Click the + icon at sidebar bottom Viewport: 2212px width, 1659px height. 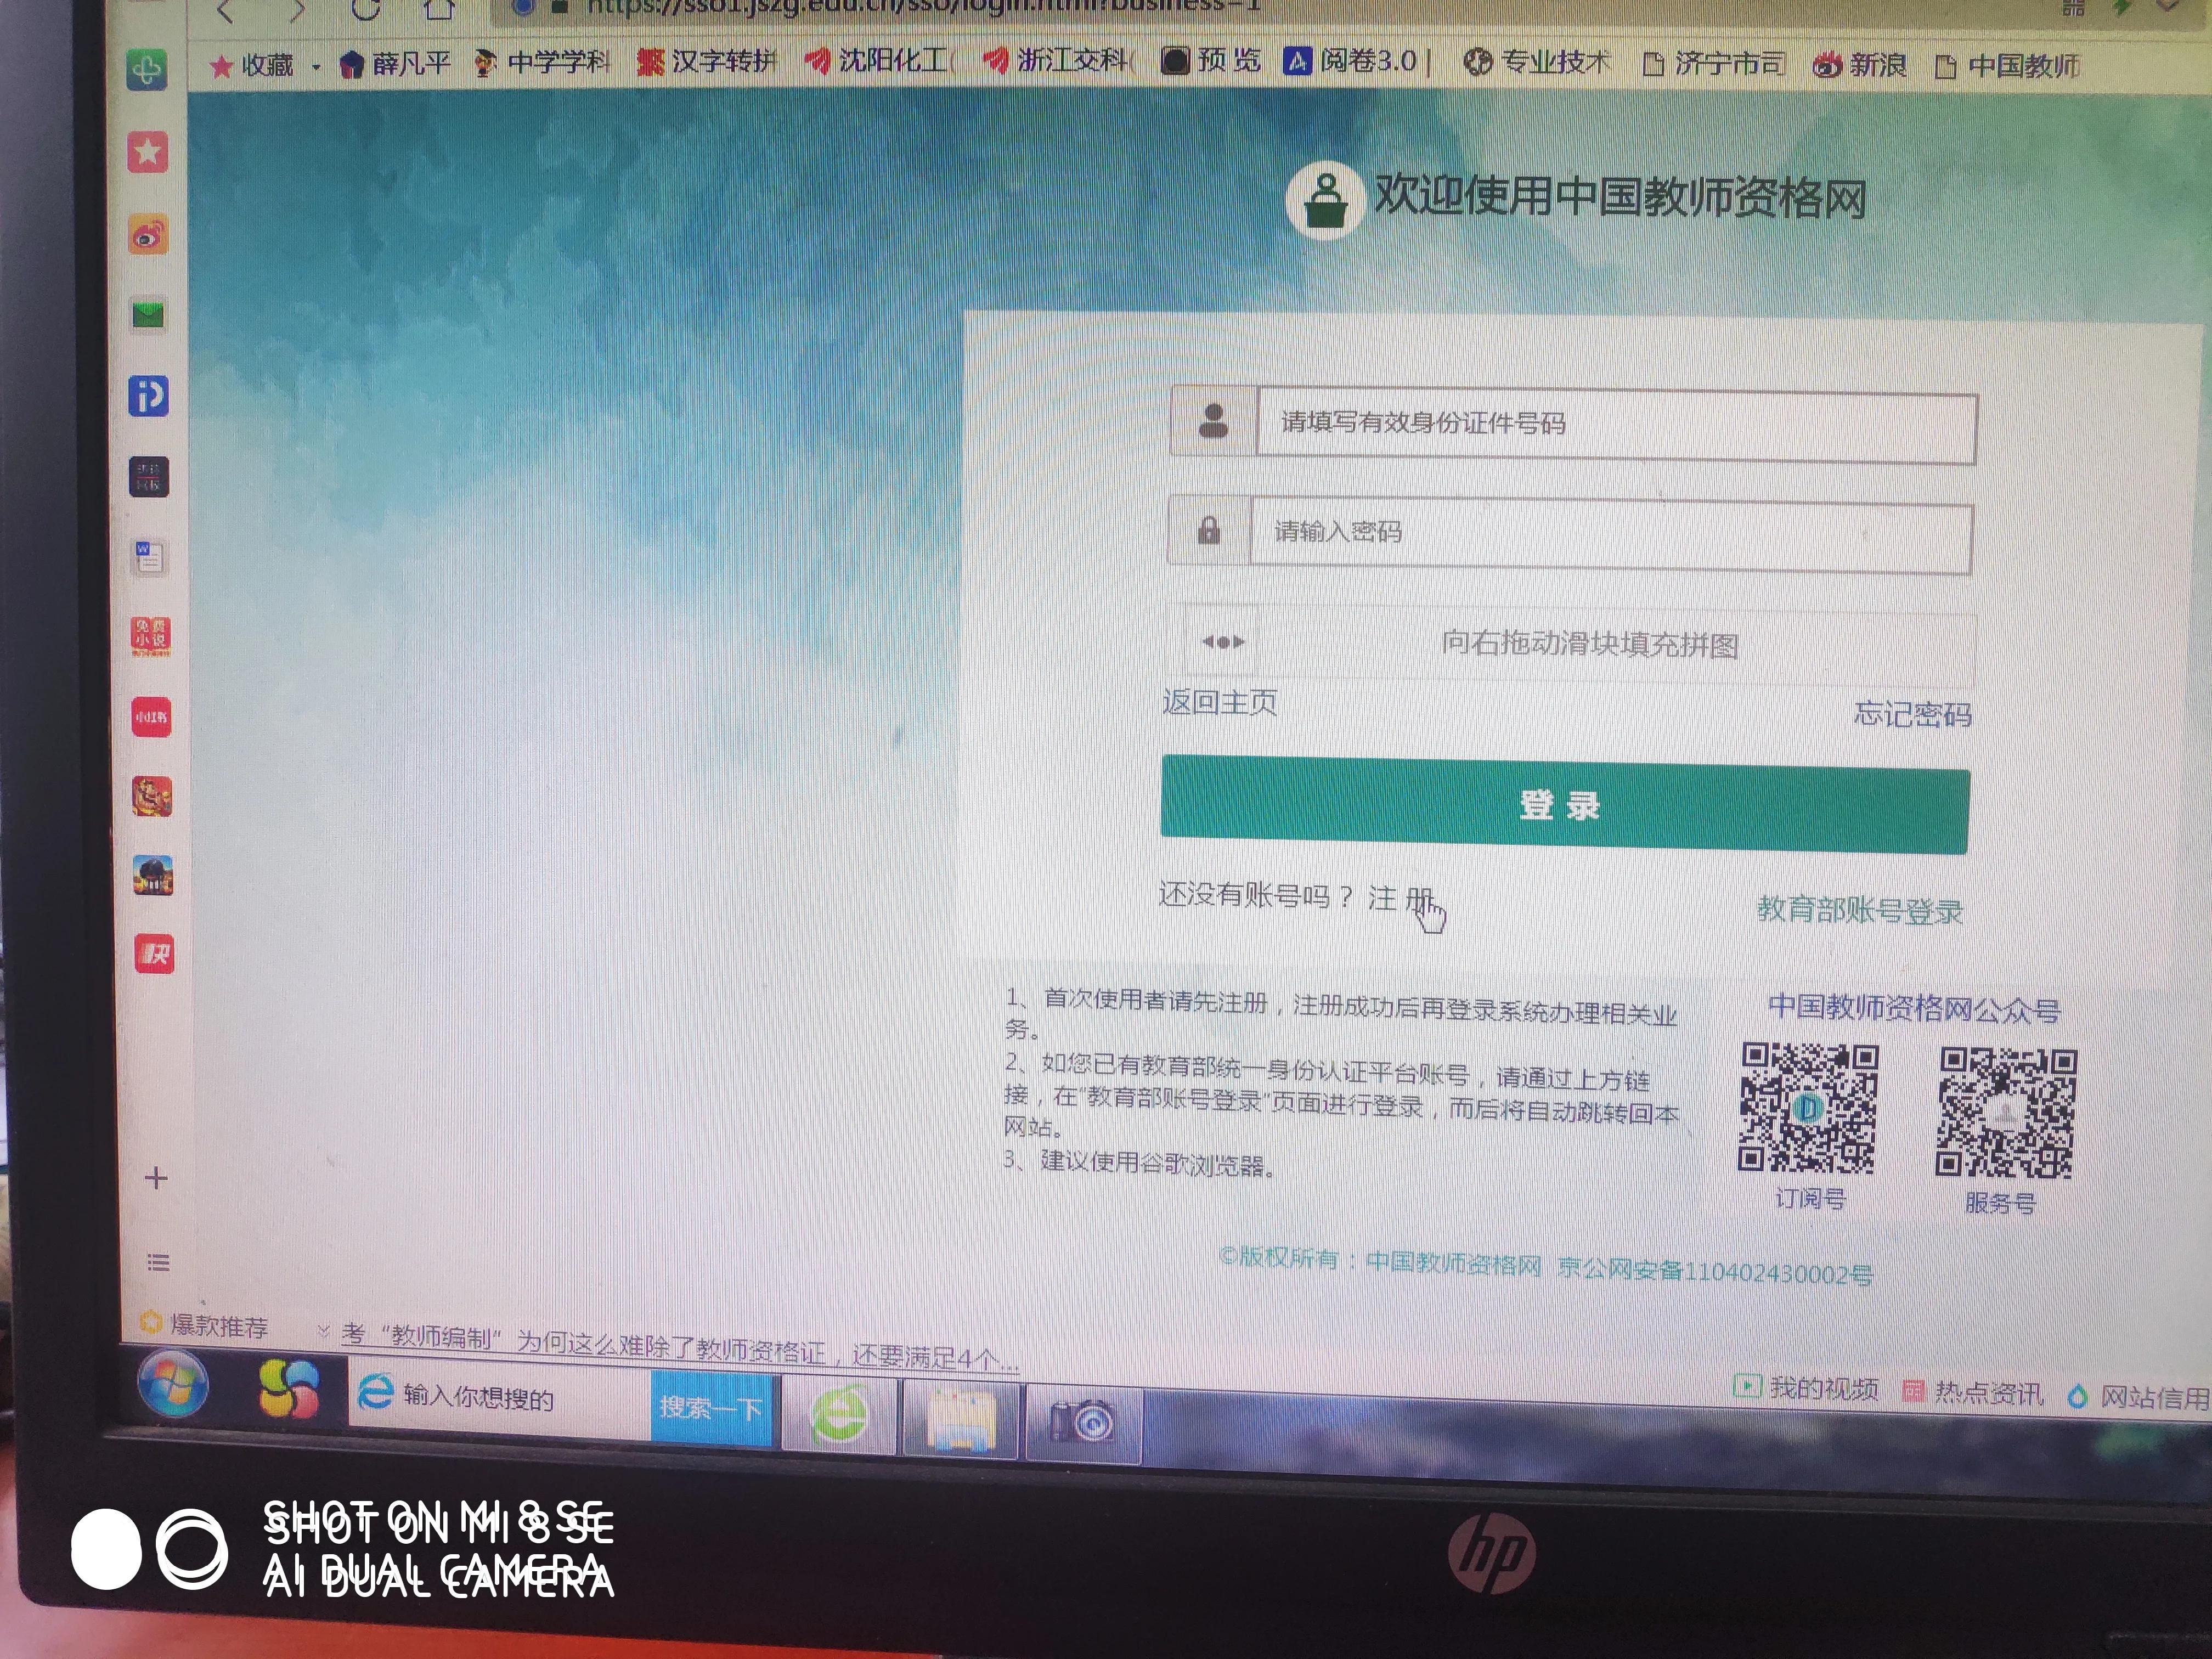click(x=156, y=1178)
